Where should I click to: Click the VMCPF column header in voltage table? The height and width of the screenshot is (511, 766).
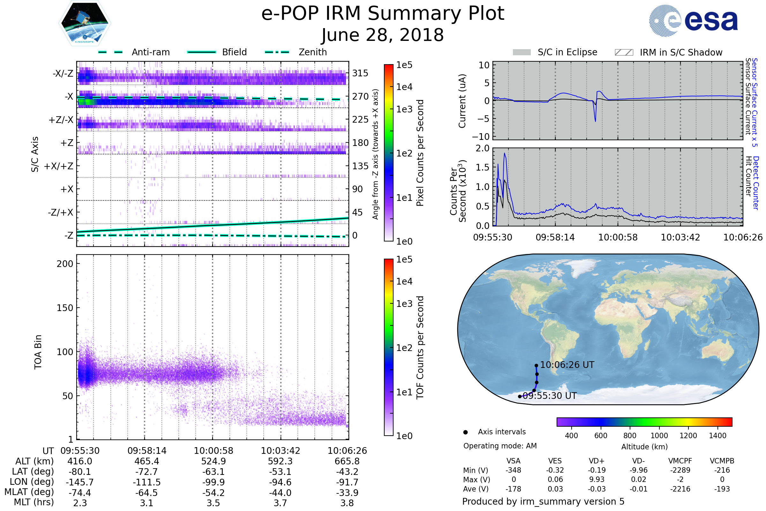(680, 461)
